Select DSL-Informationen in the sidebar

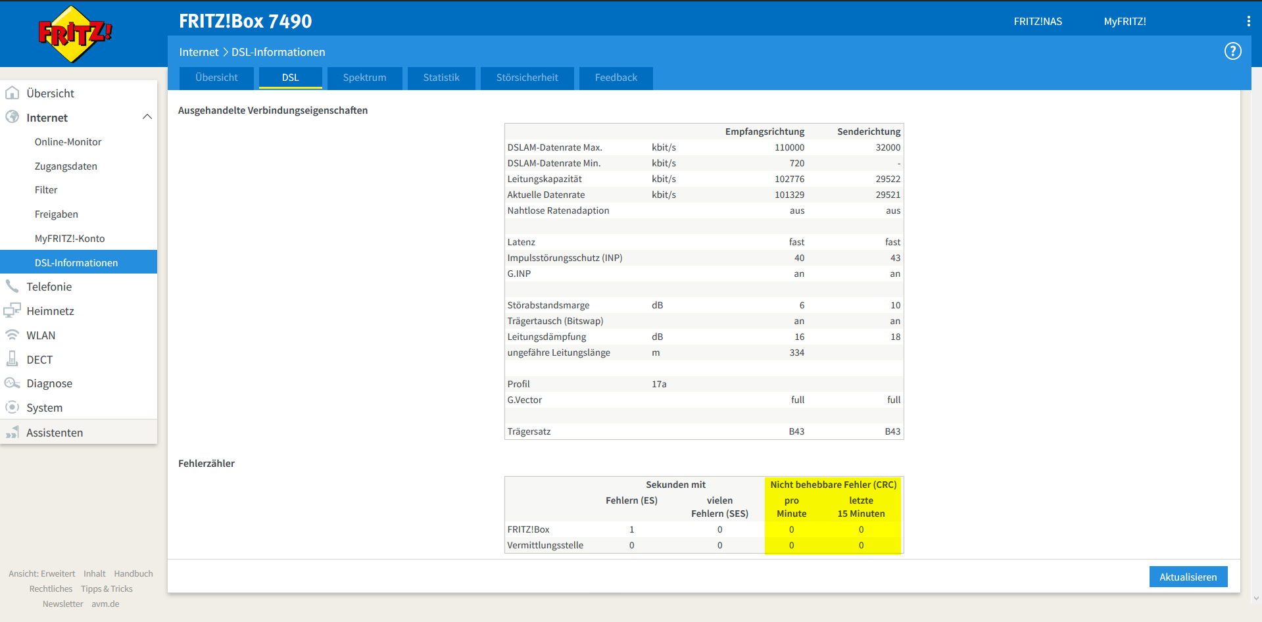(x=79, y=262)
